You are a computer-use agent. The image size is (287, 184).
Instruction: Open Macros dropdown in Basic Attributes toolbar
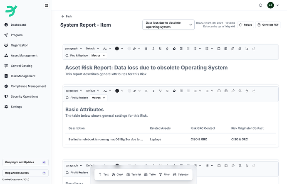click(99, 98)
